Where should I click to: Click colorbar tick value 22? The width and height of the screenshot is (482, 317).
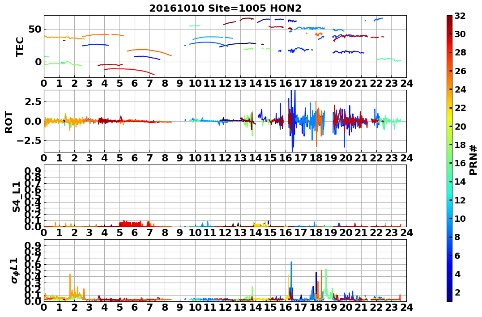[460, 108]
